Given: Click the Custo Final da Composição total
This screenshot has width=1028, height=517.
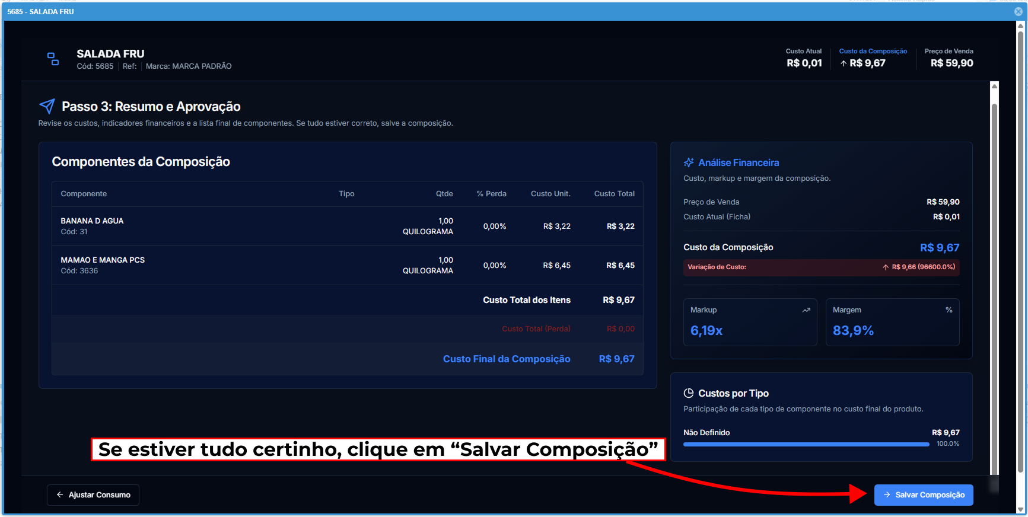Looking at the screenshot, I should [x=506, y=359].
